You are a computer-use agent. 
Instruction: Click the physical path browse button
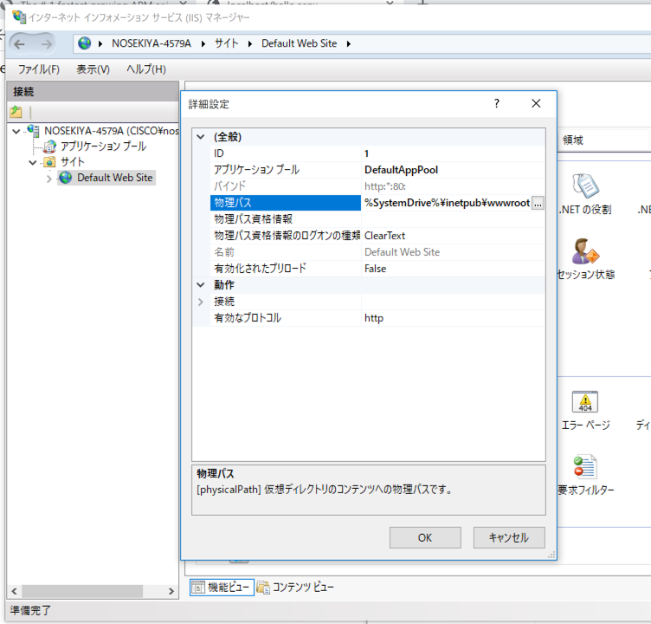[538, 203]
